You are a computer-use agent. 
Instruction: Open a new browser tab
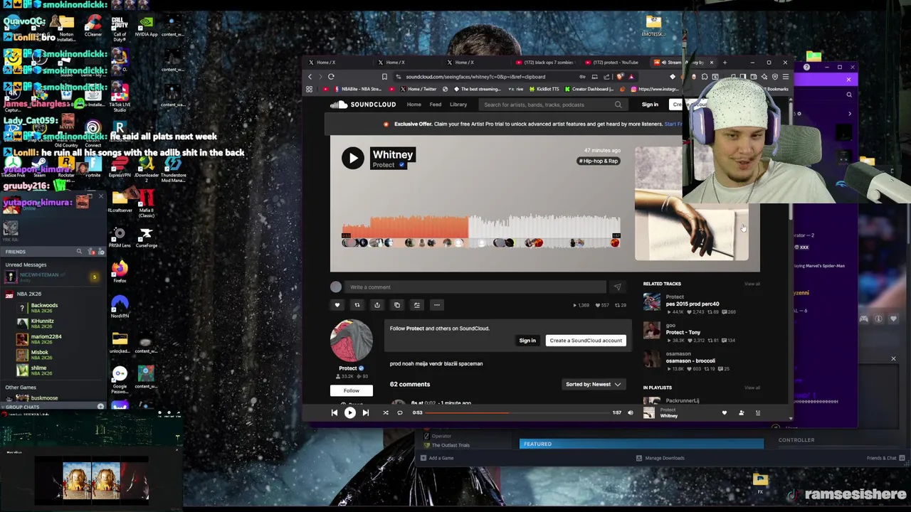coord(725,63)
